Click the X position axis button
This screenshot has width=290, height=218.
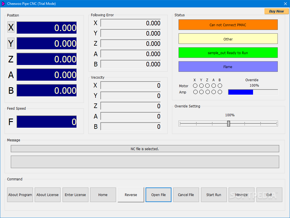click(11, 27)
